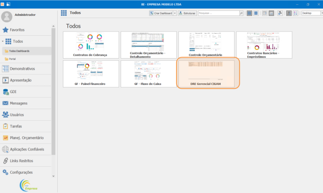The width and height of the screenshot is (323, 193).
Task: Switch to list view
Action: pos(256,13)
